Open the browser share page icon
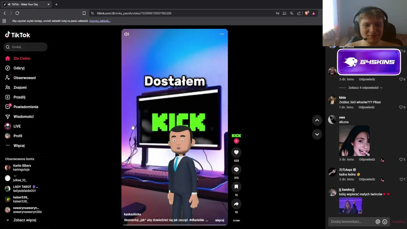This screenshot has height=229, width=407. [299, 13]
